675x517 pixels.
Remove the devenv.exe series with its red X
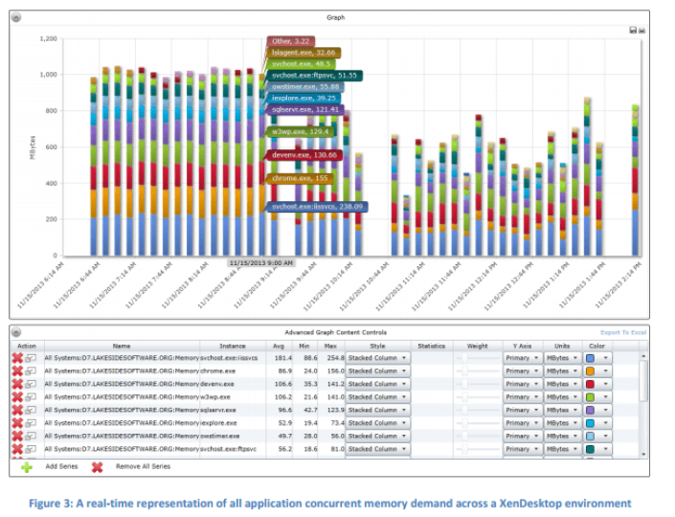(17, 384)
